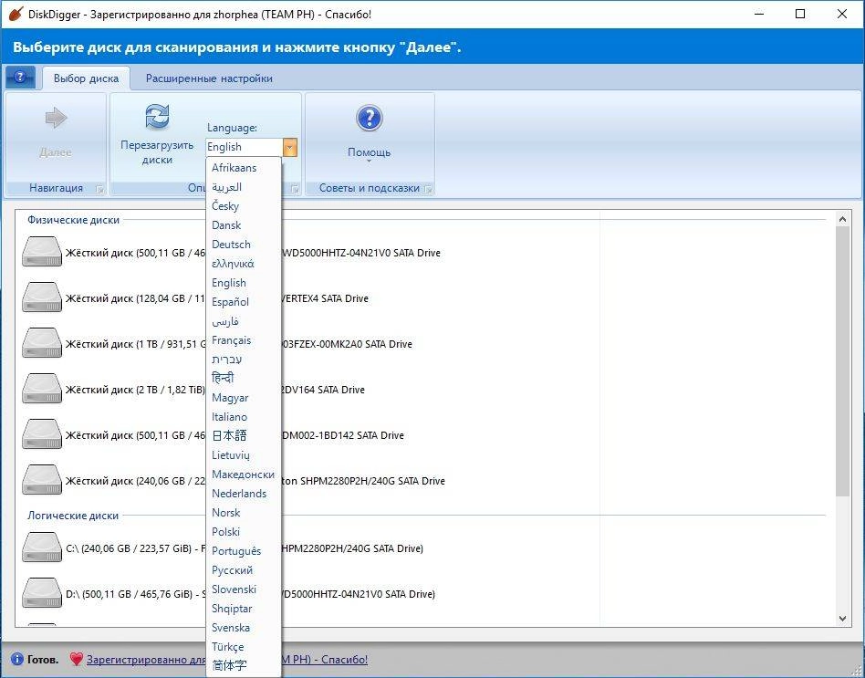Click the DM002-1BD142 hard disk icon
This screenshot has width=865, height=678.
click(x=42, y=435)
